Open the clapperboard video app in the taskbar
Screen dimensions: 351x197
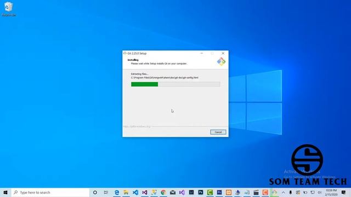tap(256, 192)
